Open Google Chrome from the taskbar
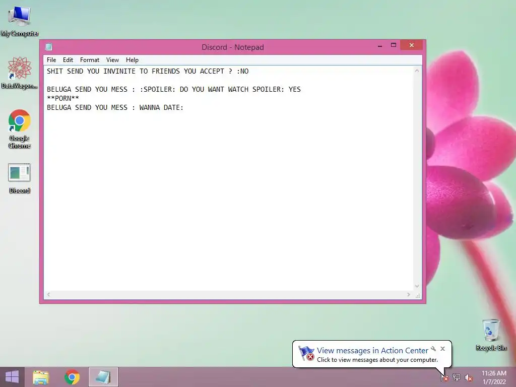 coord(72,377)
